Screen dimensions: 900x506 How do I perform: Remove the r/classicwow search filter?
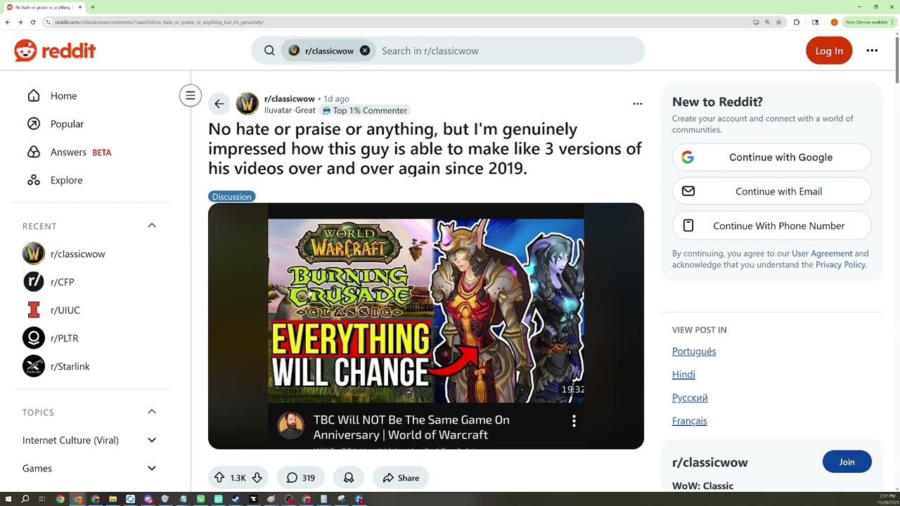pyautogui.click(x=365, y=51)
